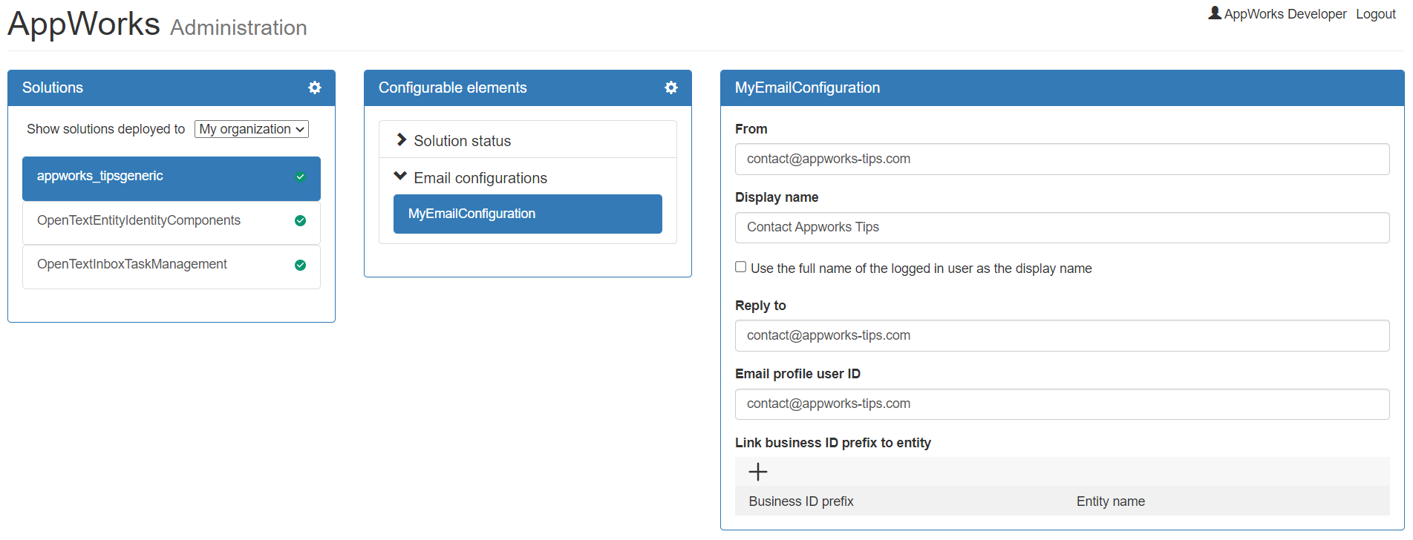Viewport: 1413px width, 540px height.
Task: Click the Reply to input field
Action: (x=1062, y=335)
